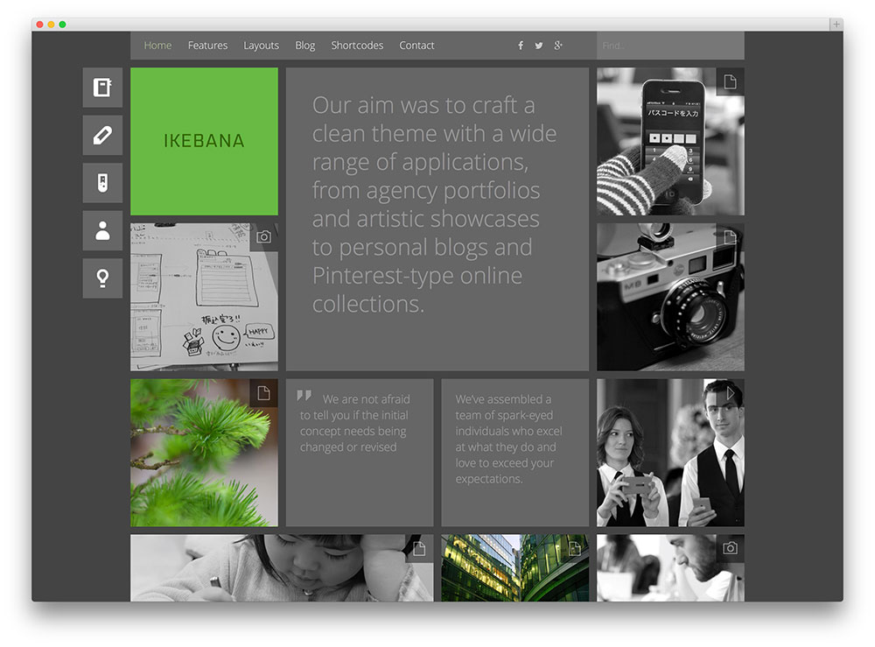Click the Twitter icon in the header
The image size is (875, 647).
coord(539,46)
